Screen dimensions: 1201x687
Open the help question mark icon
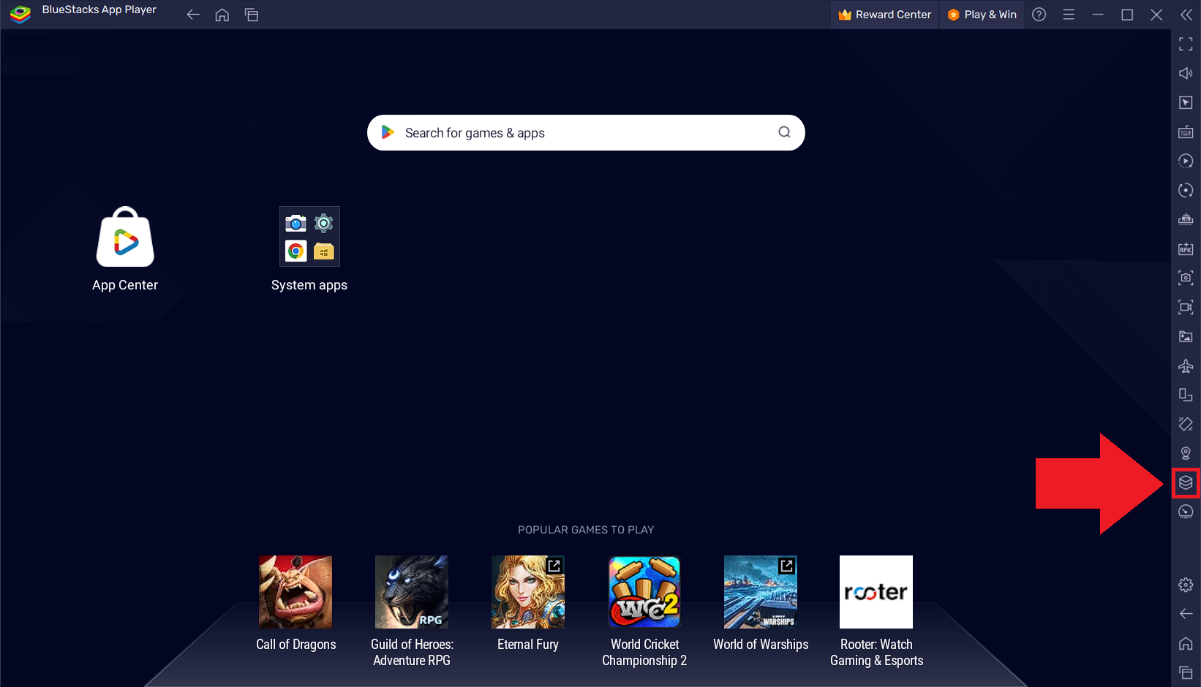[x=1039, y=15]
